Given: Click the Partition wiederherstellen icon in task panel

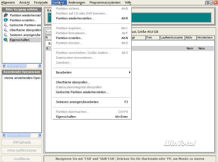Looking at the screenshot, I should [6, 15].
